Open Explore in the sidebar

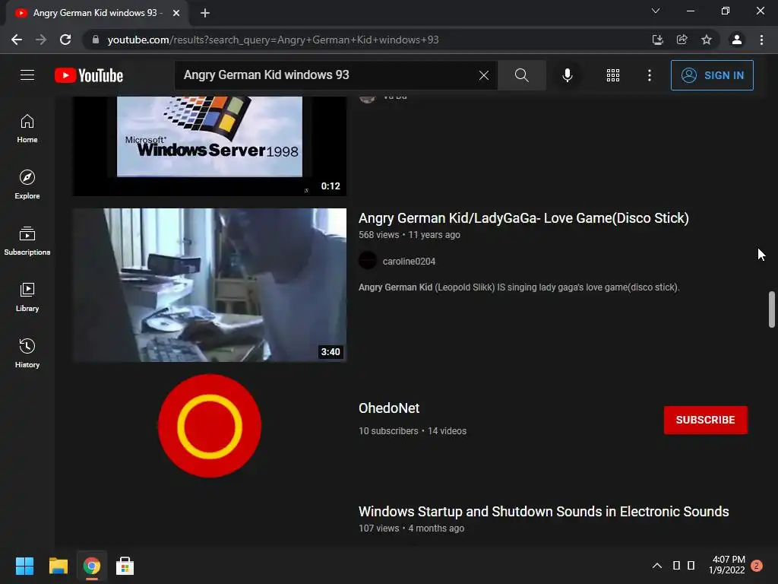tap(27, 185)
